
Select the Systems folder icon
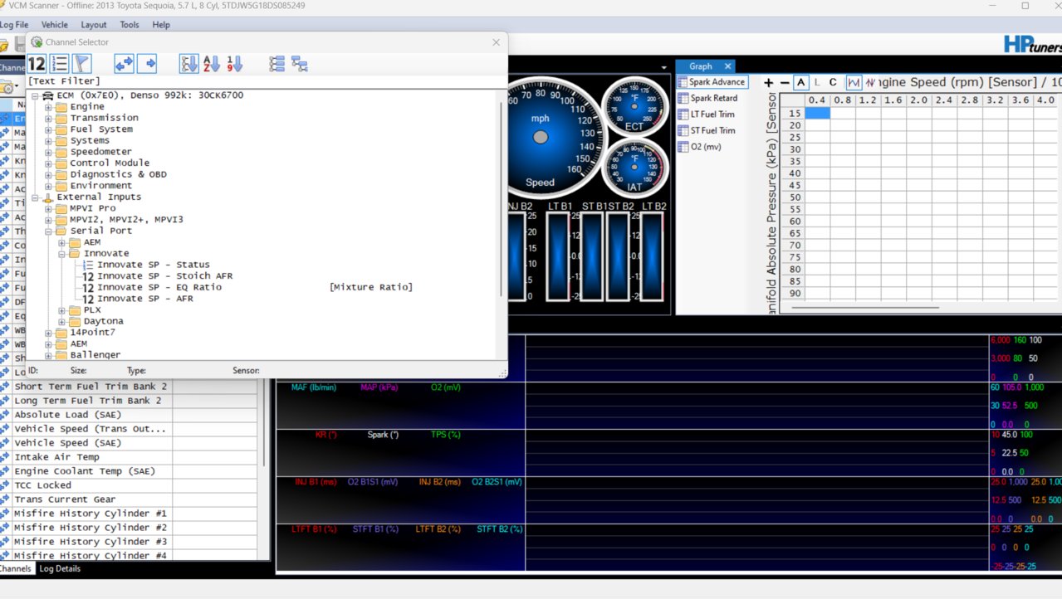[61, 140]
